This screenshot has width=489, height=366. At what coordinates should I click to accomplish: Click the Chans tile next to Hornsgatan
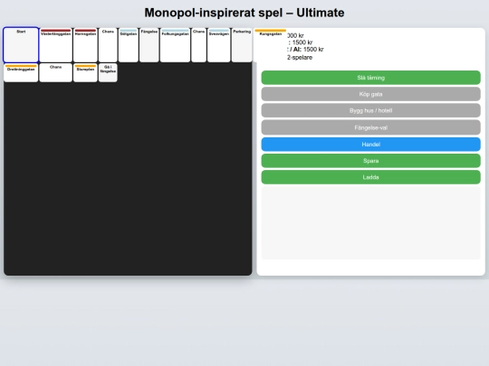108,45
